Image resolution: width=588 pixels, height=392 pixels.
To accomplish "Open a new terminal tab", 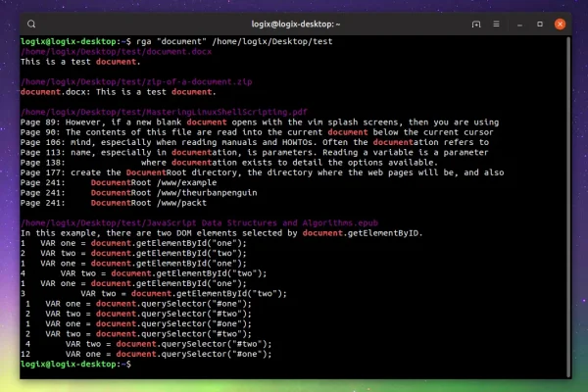I will (x=476, y=24).
